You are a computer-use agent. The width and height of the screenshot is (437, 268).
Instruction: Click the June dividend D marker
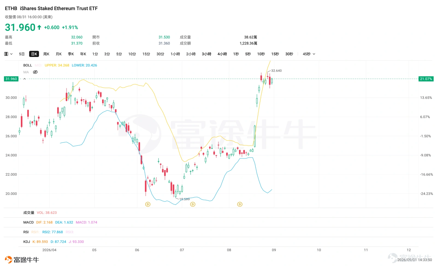[148, 204]
